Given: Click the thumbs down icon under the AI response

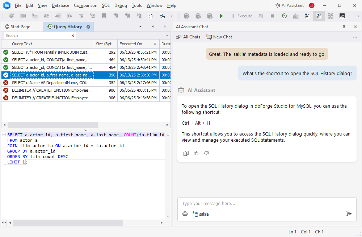Looking at the screenshot, I should coord(206,153).
